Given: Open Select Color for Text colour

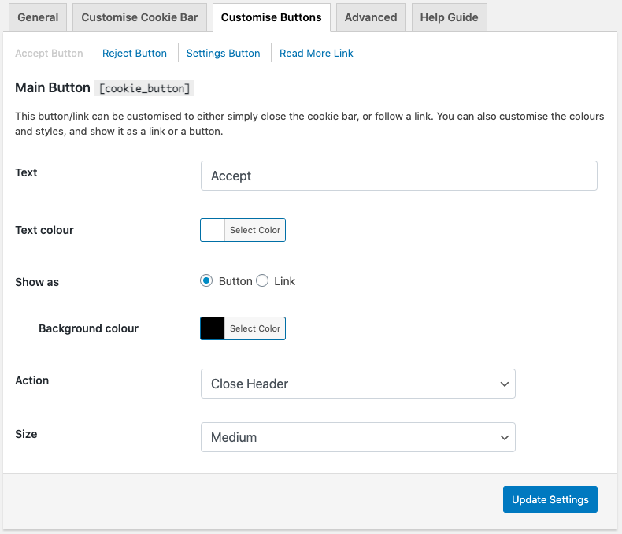Looking at the screenshot, I should (x=255, y=230).
